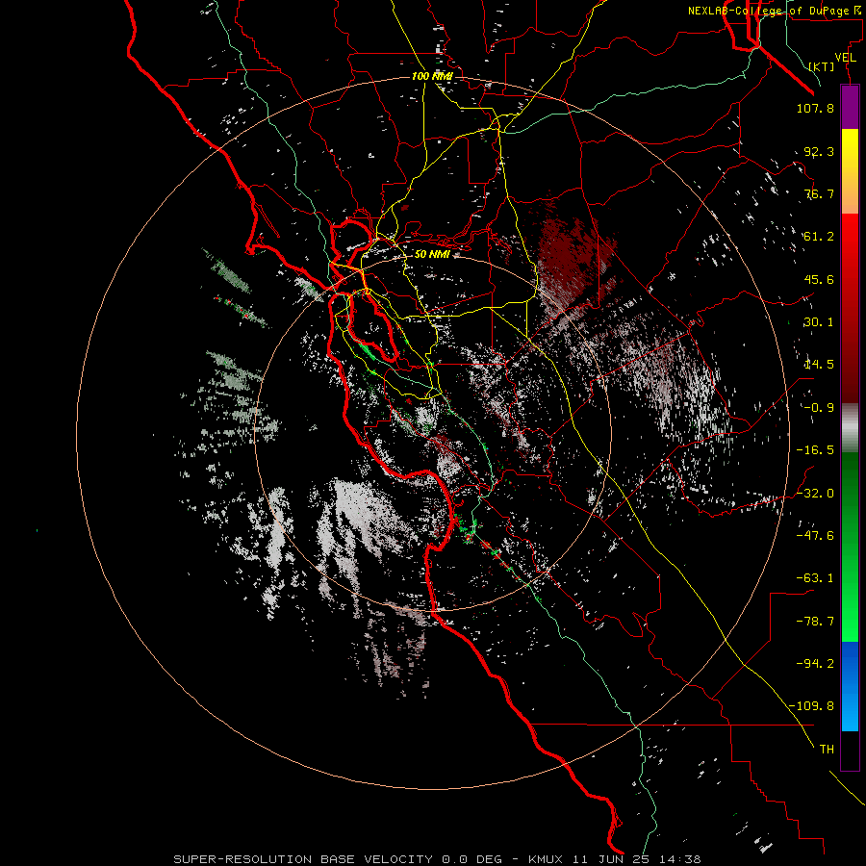The image size is (866, 866).
Task: Click the 50 NMI range ring label
Action: tap(432, 254)
